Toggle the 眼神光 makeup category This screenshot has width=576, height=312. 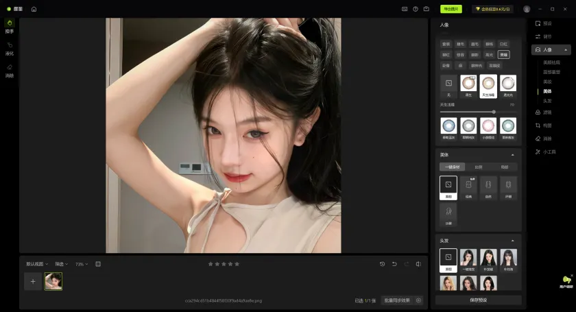(x=477, y=65)
